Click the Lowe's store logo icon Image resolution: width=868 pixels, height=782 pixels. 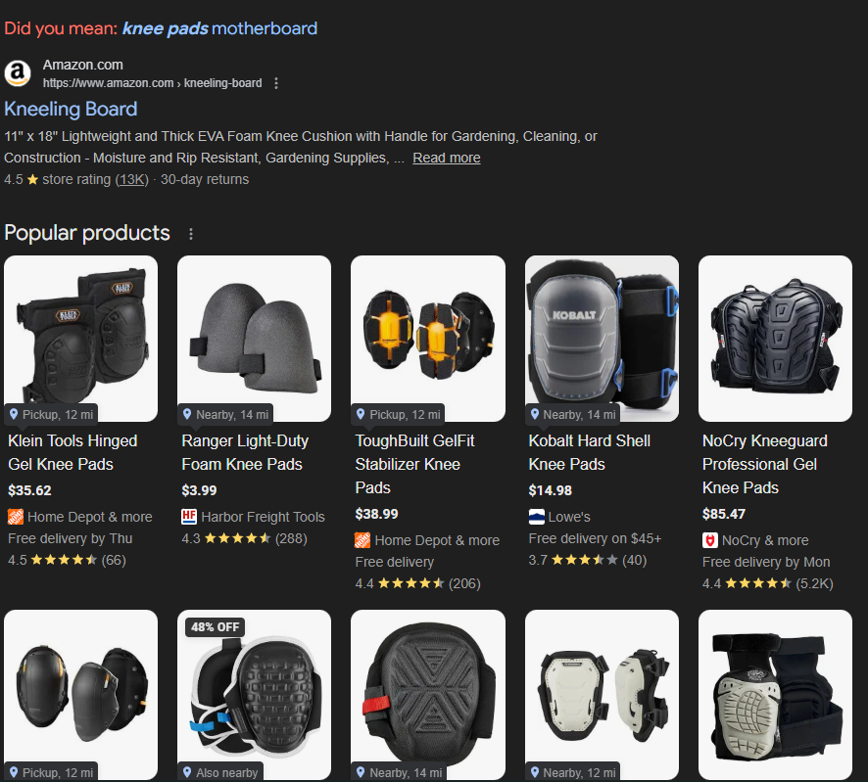point(537,517)
